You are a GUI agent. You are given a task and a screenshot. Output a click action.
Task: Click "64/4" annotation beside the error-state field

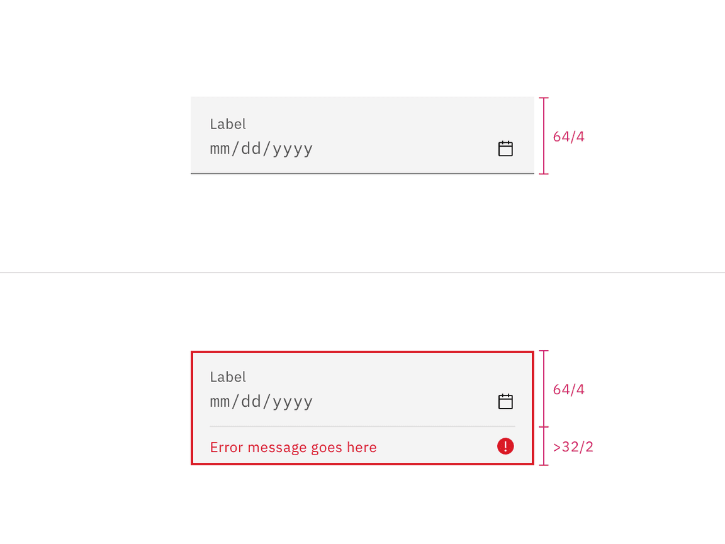568,390
